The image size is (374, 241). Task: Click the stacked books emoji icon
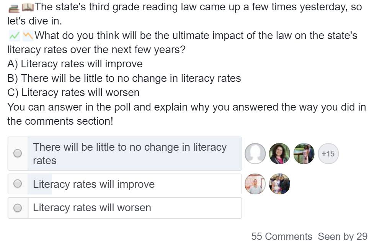click(14, 8)
